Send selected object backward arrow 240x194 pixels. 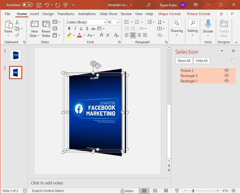234,61
